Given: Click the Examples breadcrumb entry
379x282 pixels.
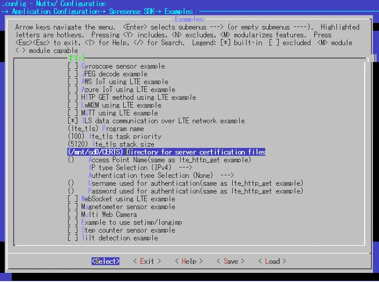Looking at the screenshot, I should pos(178,11).
